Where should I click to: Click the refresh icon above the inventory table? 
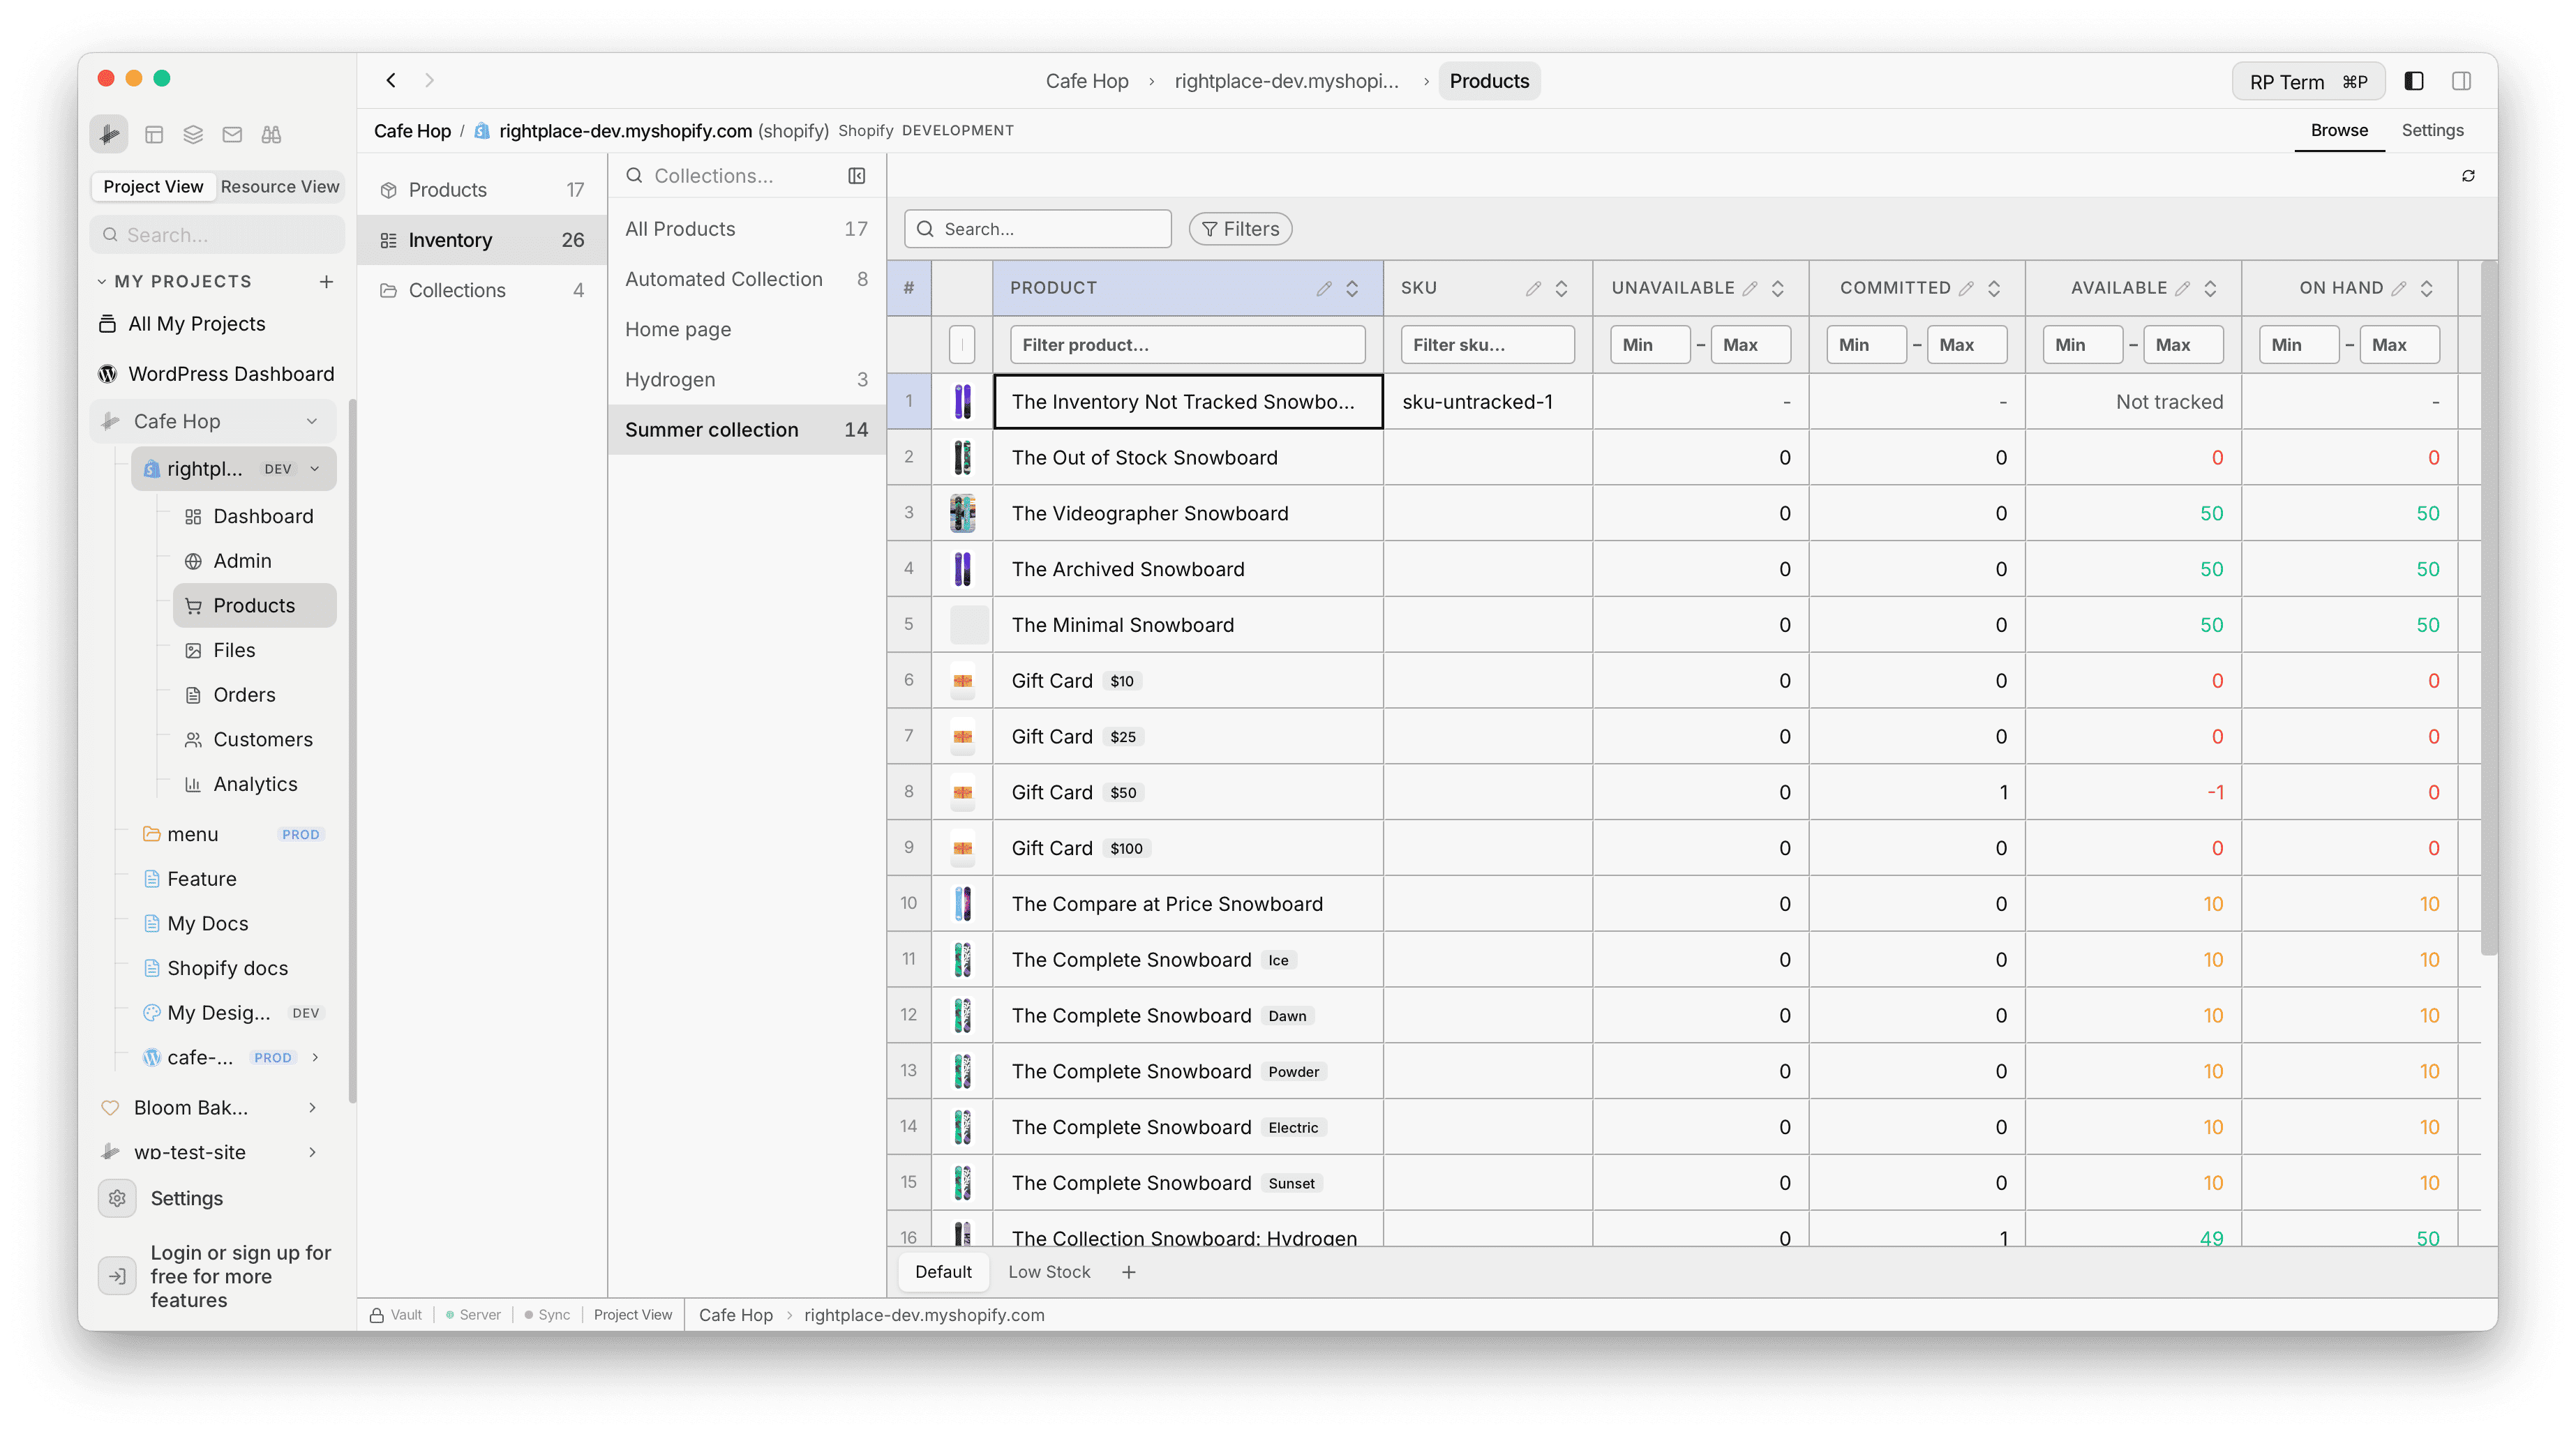click(2468, 176)
